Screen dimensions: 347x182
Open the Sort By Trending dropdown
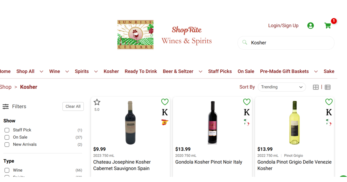pyautogui.click(x=282, y=87)
